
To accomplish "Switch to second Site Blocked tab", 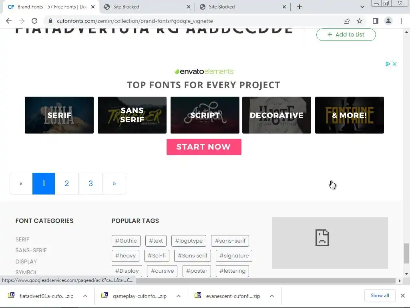I will pos(242,7).
